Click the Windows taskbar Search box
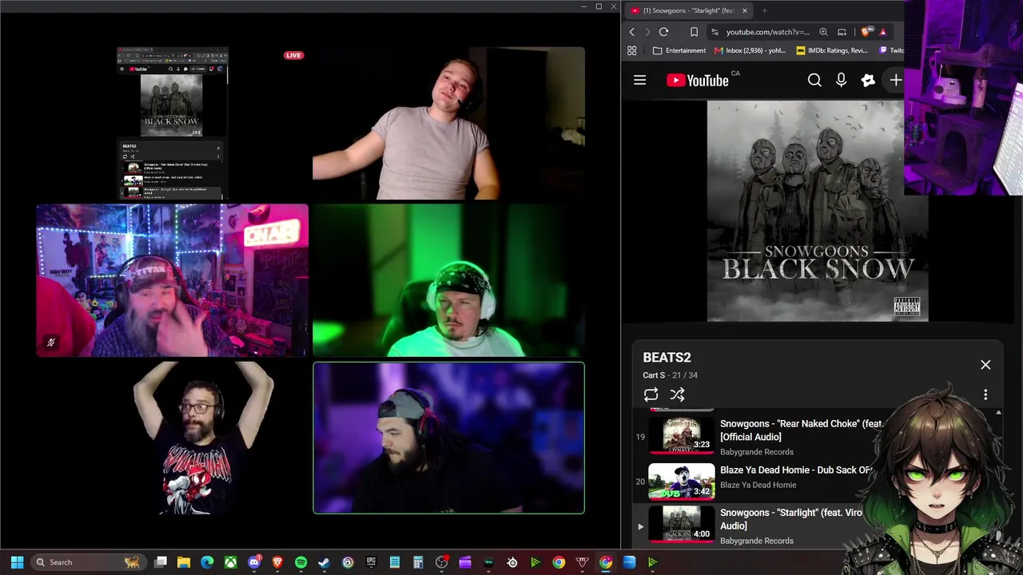1023x575 pixels. point(87,562)
